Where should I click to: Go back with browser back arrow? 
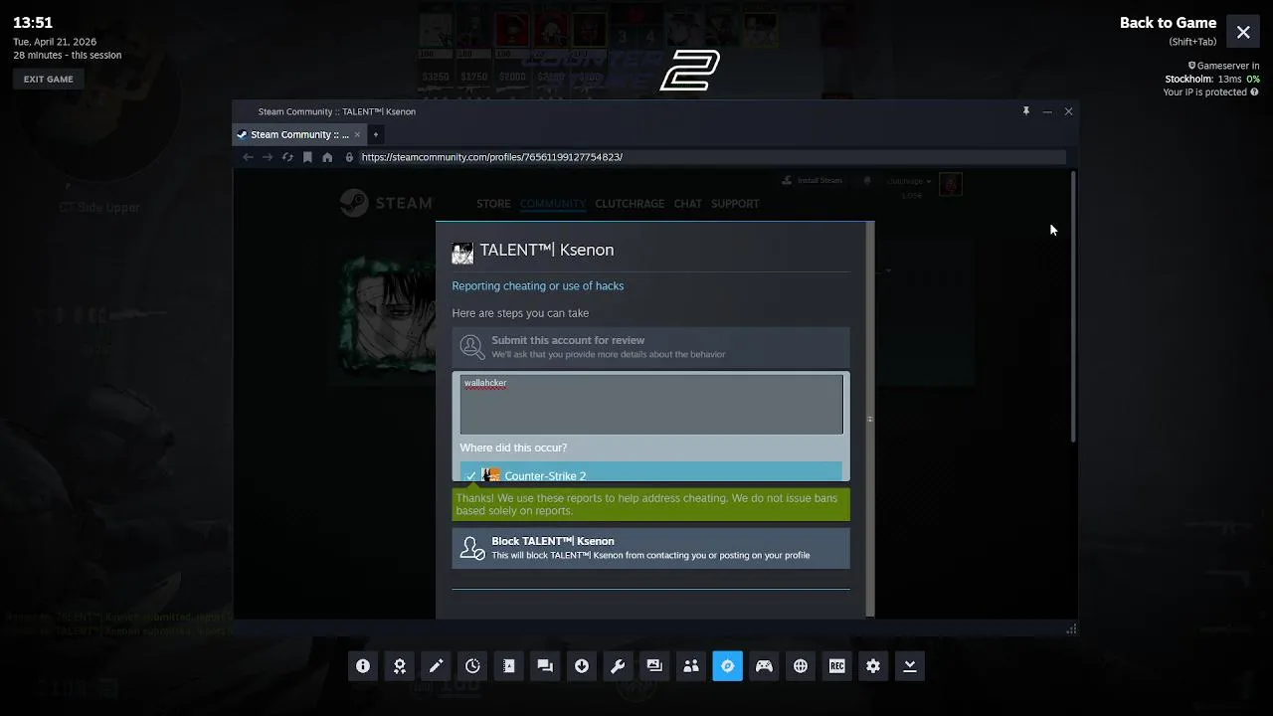click(248, 157)
